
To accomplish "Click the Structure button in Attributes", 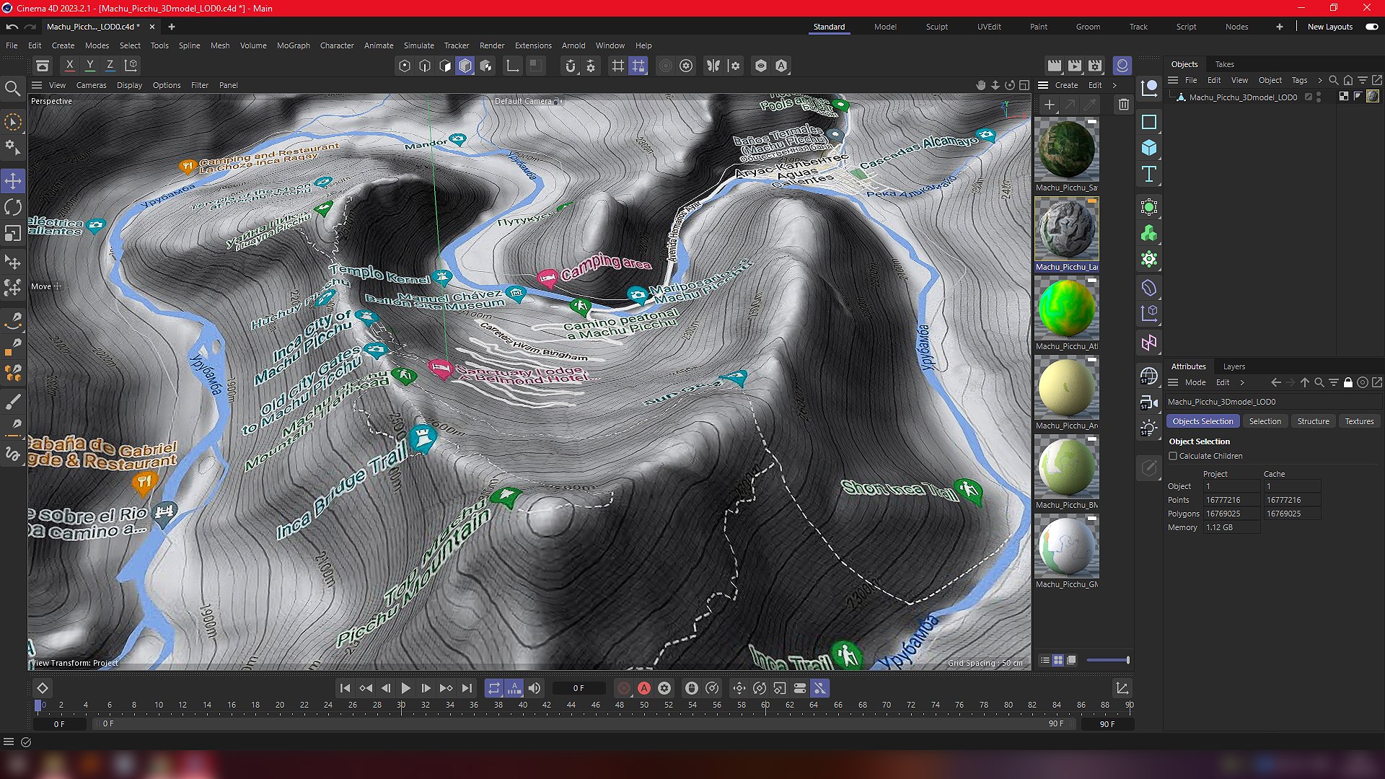I will pyautogui.click(x=1313, y=421).
